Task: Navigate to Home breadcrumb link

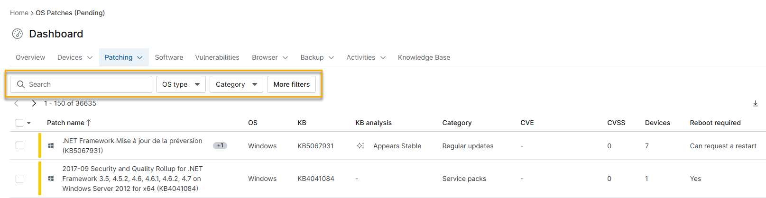Action: click(19, 13)
